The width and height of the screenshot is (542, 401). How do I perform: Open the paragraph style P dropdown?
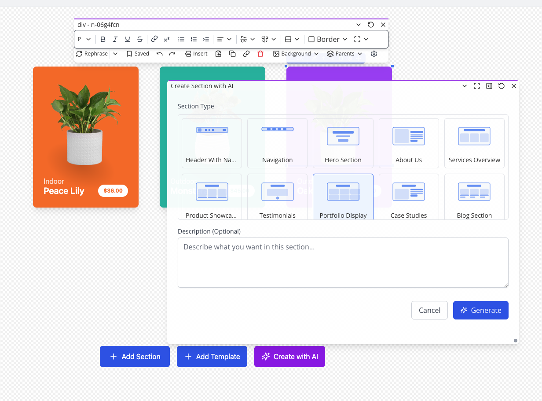(x=84, y=39)
